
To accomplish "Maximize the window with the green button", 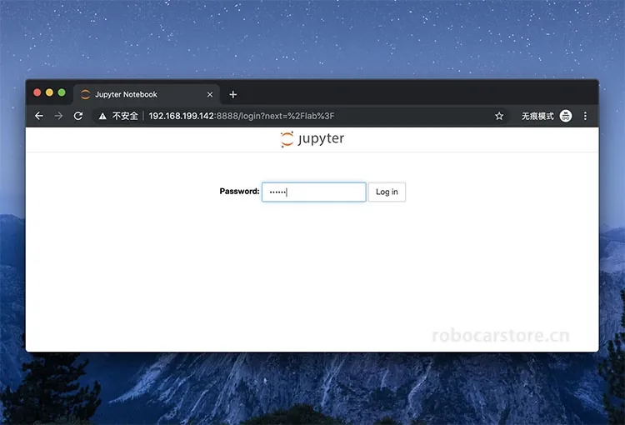I will tap(62, 92).
